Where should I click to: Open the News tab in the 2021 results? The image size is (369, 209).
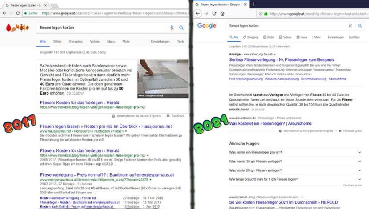pyautogui.click(x=302, y=37)
